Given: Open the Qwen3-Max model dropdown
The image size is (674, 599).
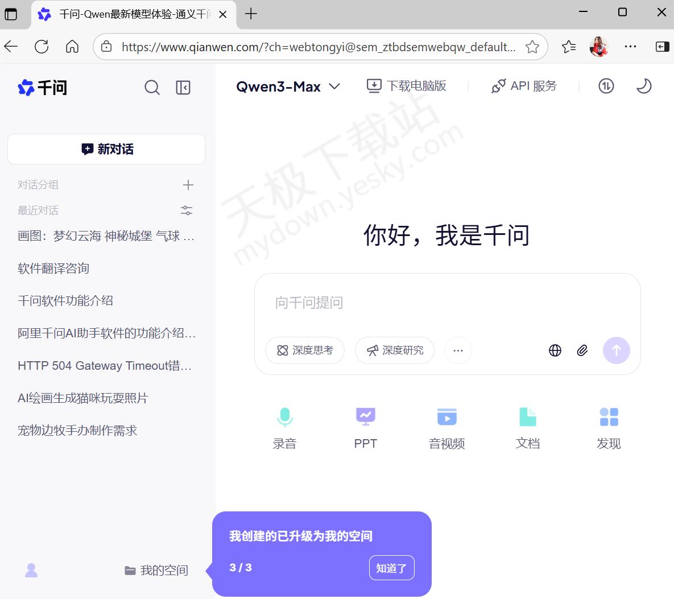Looking at the screenshot, I should tap(288, 86).
